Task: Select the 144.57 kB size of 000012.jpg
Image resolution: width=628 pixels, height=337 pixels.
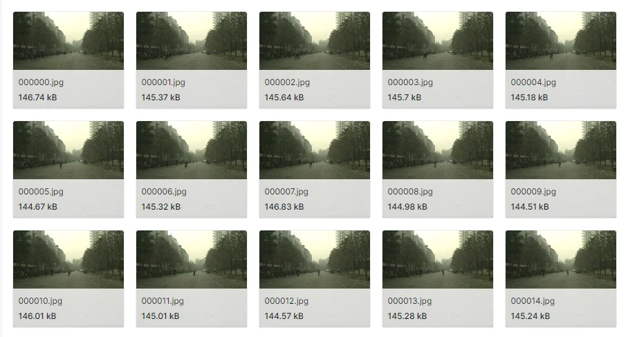Action: pos(284,316)
